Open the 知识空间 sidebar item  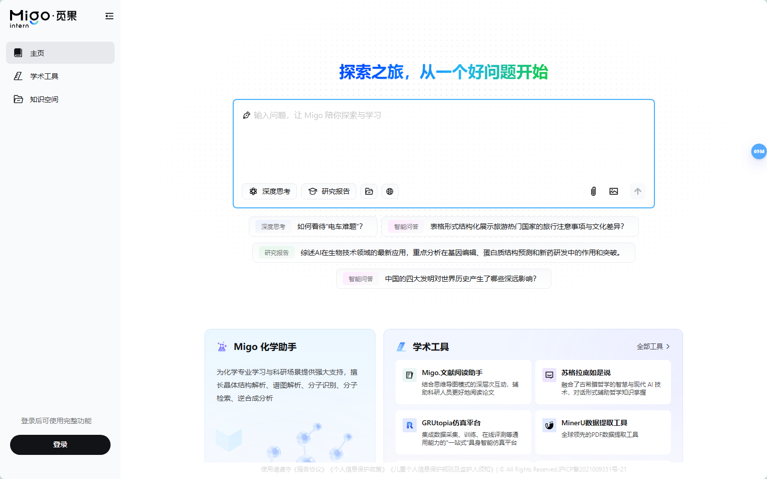point(60,99)
